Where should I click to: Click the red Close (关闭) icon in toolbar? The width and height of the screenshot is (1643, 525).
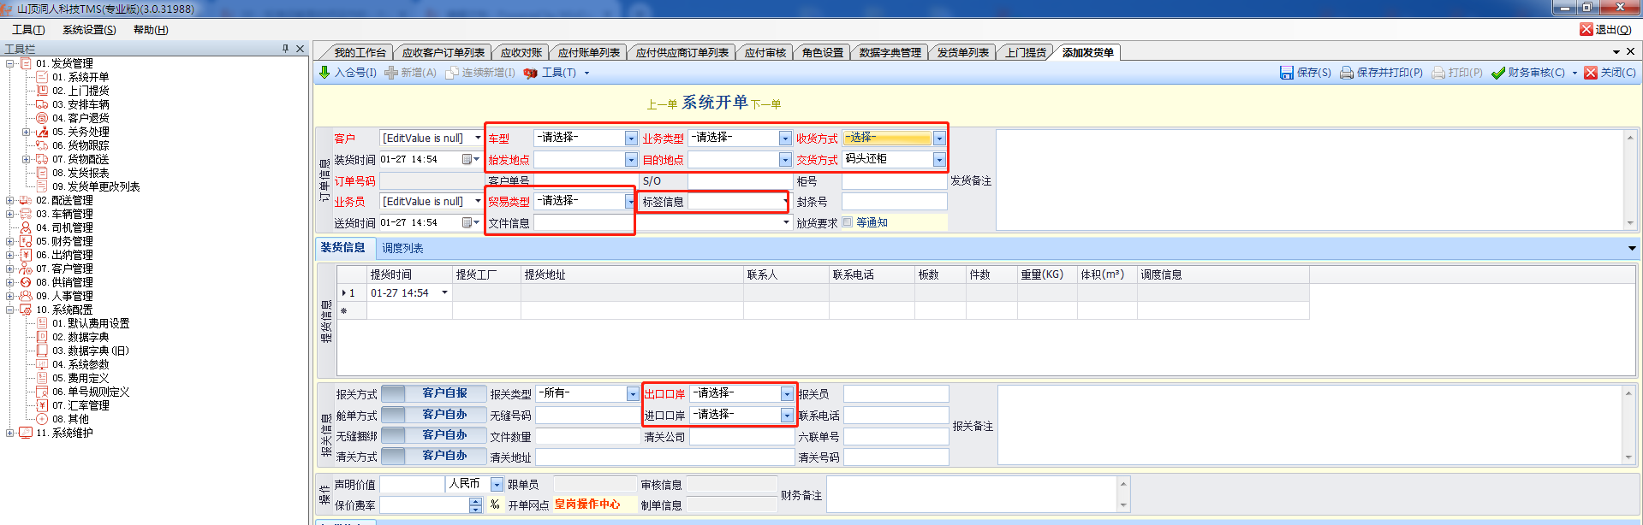(x=1591, y=73)
